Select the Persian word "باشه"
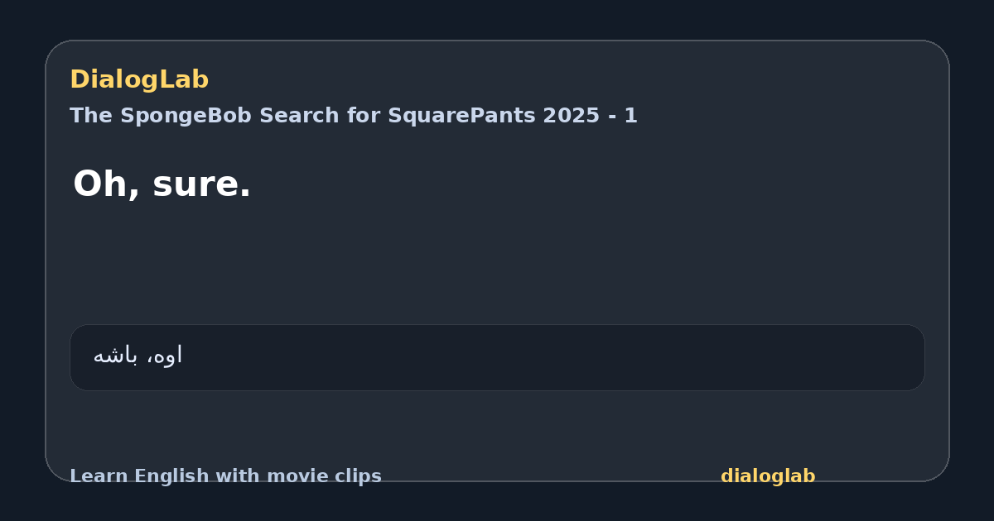The width and height of the screenshot is (994, 521). 115,356
